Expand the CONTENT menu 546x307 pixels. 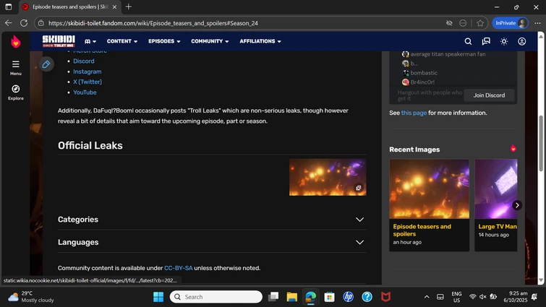tap(122, 41)
